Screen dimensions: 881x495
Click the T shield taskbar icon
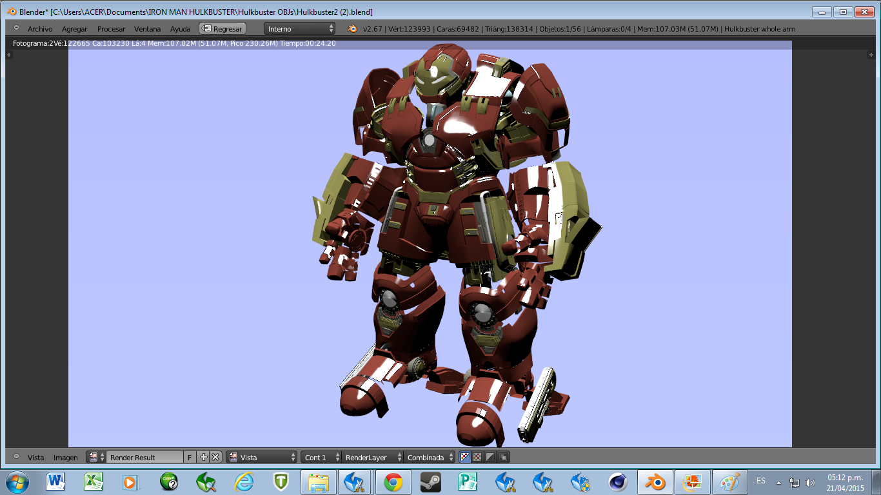click(281, 481)
